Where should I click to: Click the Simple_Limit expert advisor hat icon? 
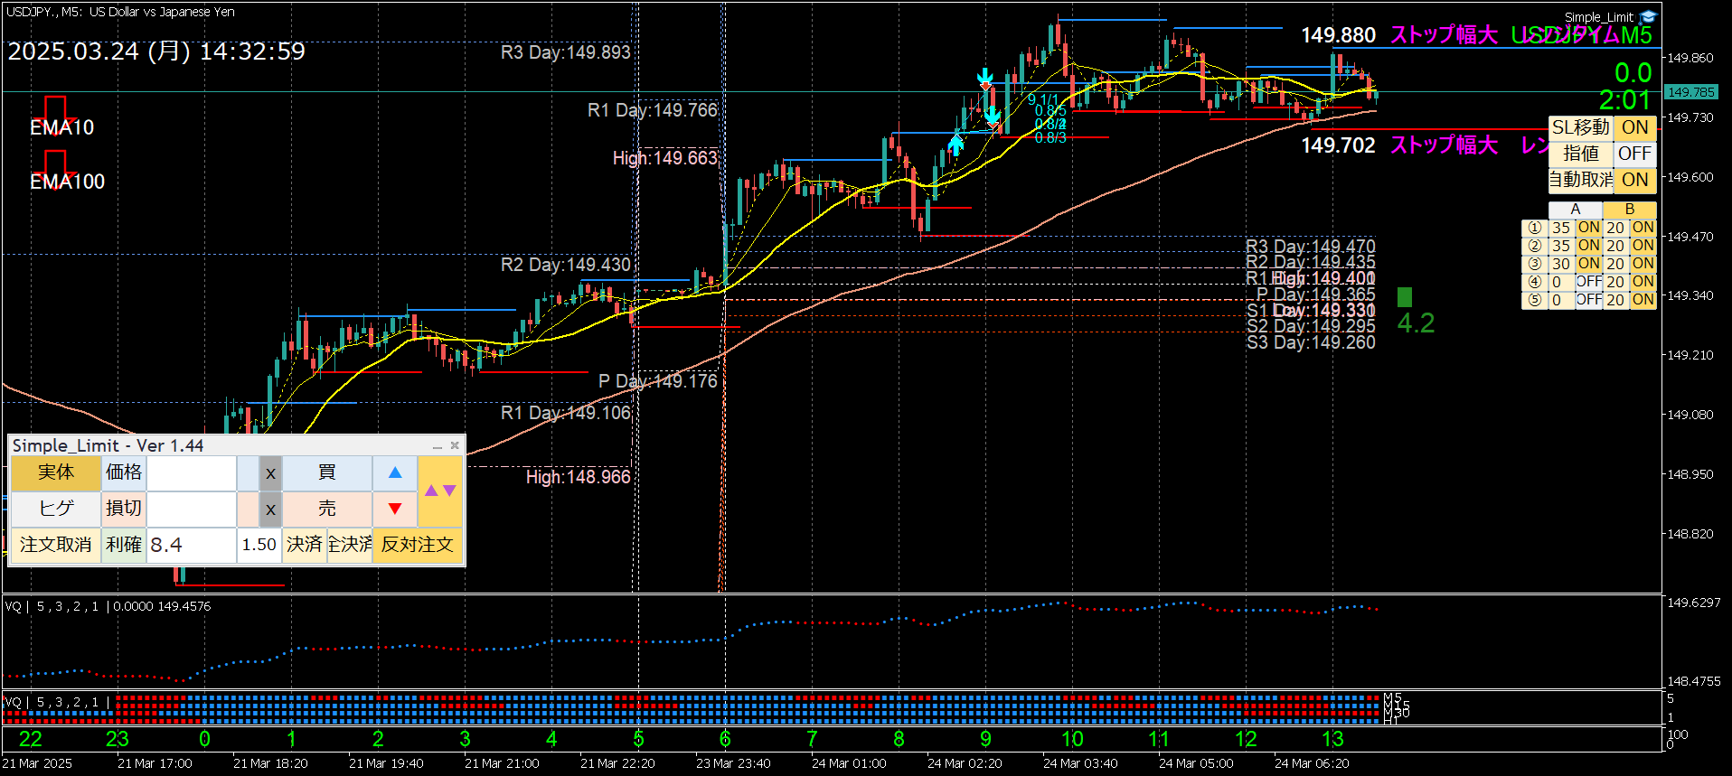tap(1648, 17)
